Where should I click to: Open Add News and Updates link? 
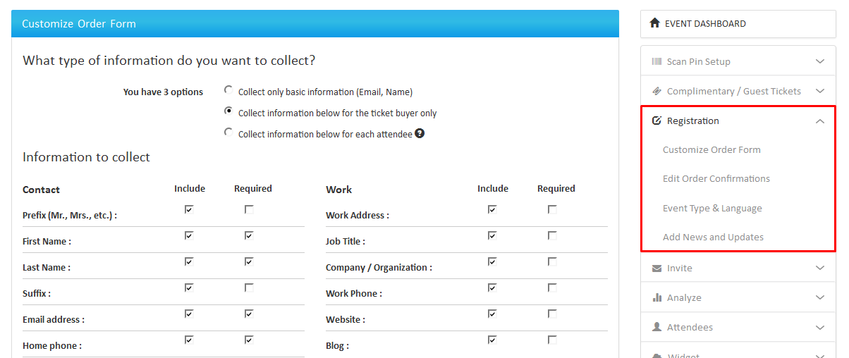713,237
